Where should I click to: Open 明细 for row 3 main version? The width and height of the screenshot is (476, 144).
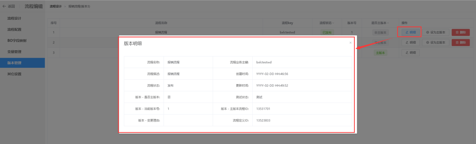tap(410, 53)
